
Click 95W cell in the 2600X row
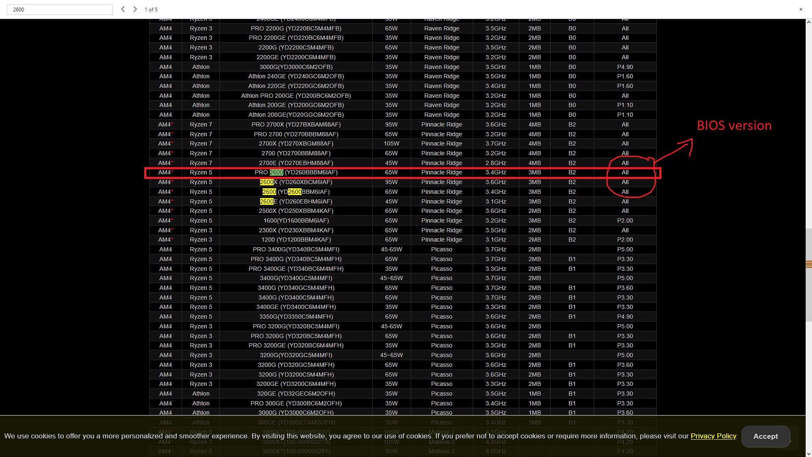(x=392, y=182)
